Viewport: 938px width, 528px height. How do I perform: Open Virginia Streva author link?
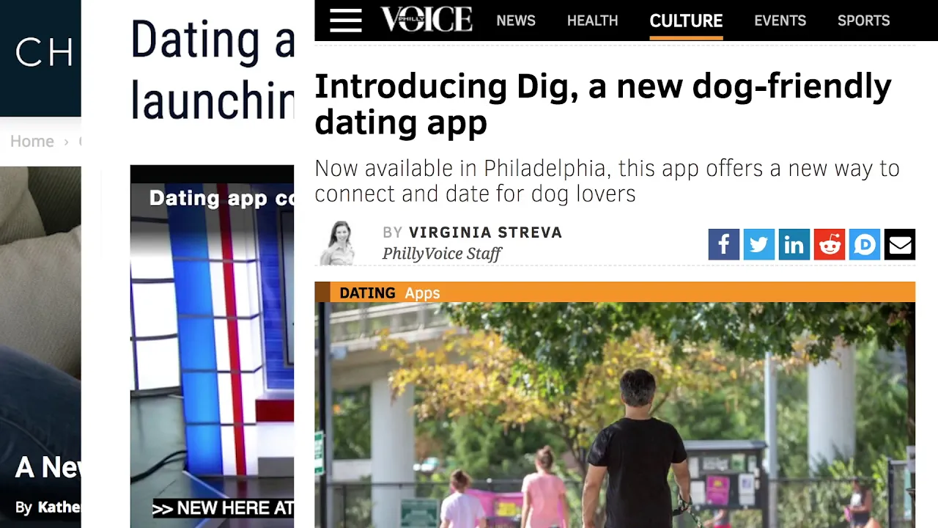(x=485, y=232)
